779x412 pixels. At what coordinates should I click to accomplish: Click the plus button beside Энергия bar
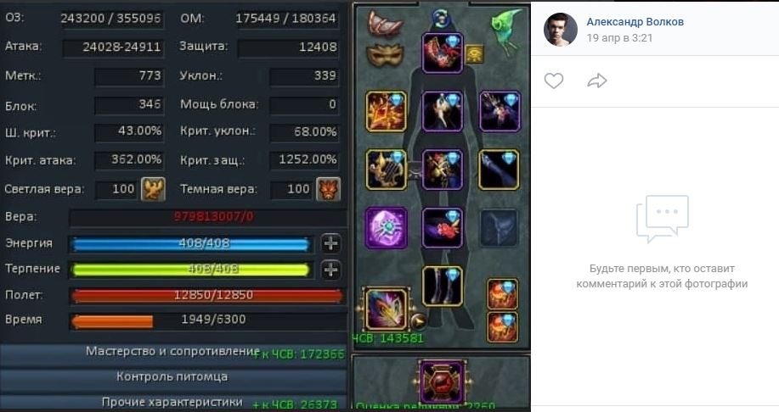coord(330,243)
